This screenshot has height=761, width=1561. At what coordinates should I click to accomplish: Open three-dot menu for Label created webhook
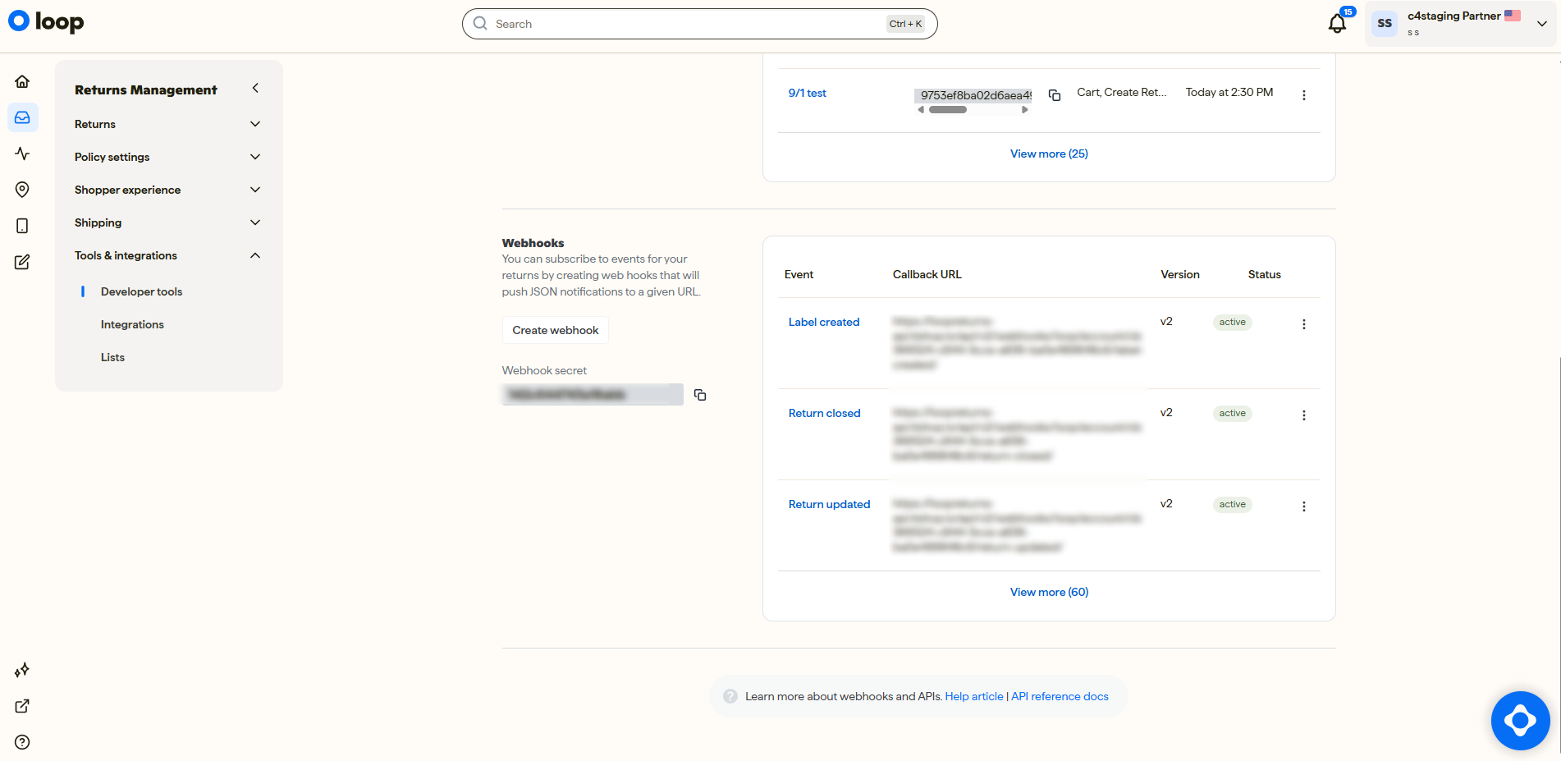click(1303, 324)
